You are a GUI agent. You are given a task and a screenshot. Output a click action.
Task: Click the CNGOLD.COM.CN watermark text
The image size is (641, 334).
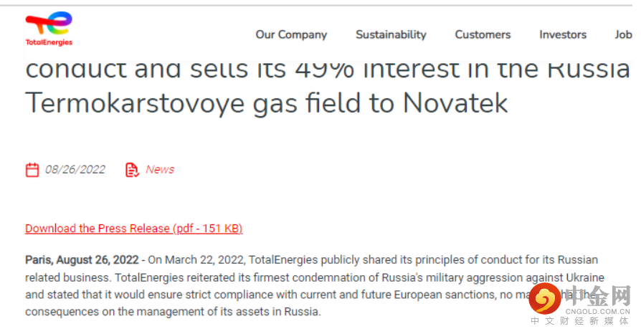point(599,311)
